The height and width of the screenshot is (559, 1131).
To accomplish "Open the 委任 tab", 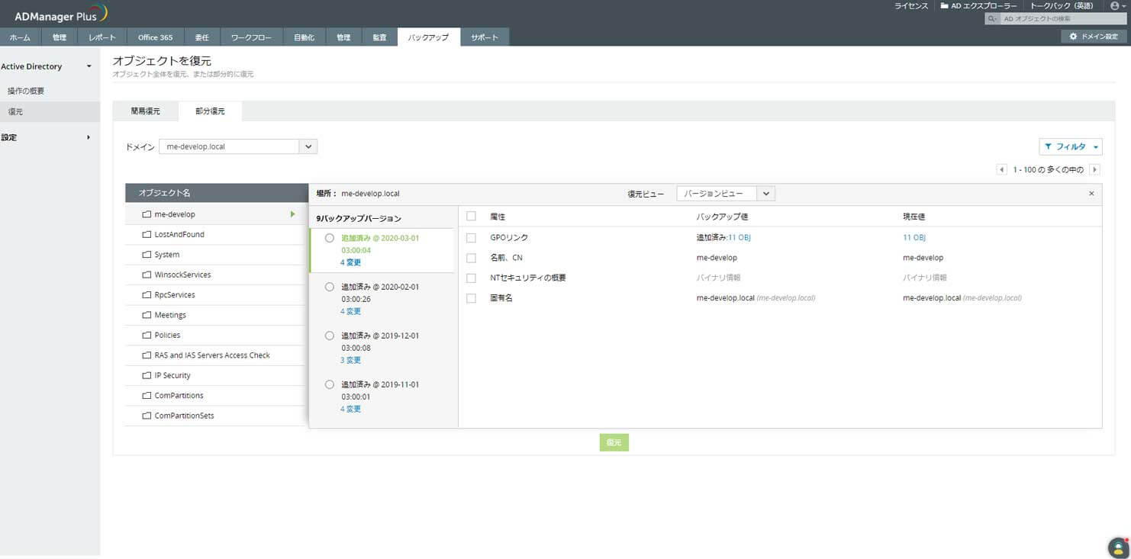I will [202, 37].
